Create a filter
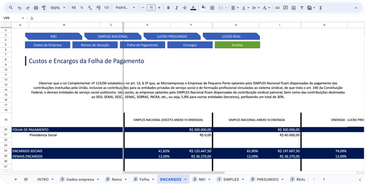 tap(302, 8)
